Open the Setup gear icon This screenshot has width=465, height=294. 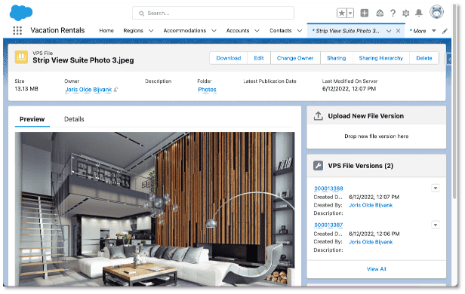point(405,13)
